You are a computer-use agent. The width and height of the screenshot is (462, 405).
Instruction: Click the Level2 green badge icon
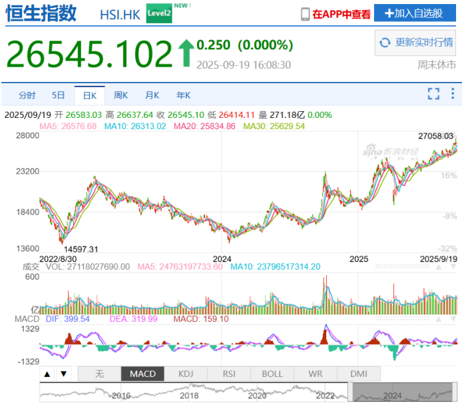coord(158,14)
